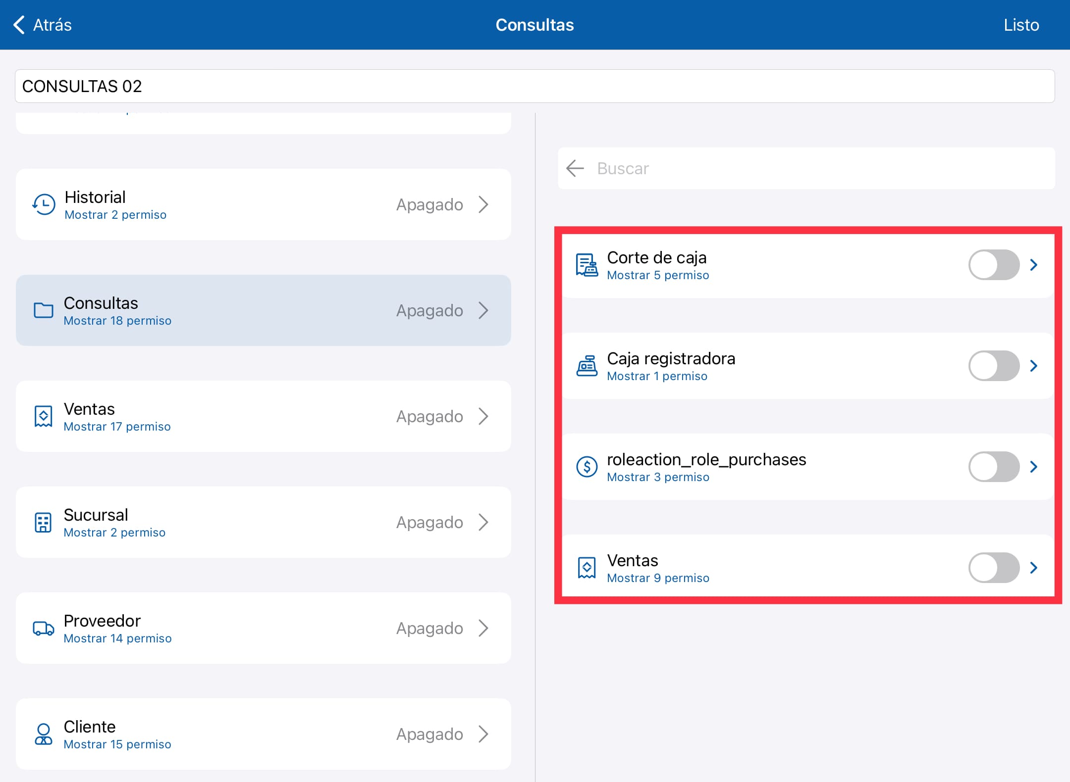Click the Cliente person icon

tap(44, 734)
